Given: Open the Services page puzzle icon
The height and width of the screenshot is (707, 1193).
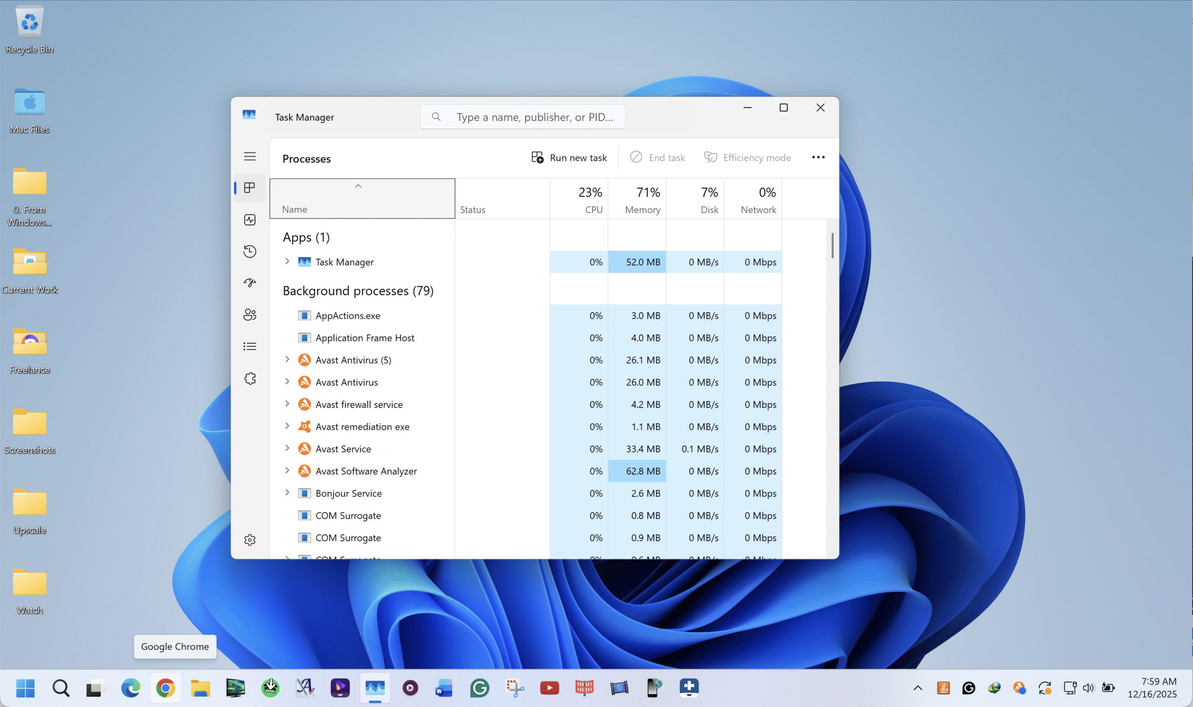Looking at the screenshot, I should 250,378.
